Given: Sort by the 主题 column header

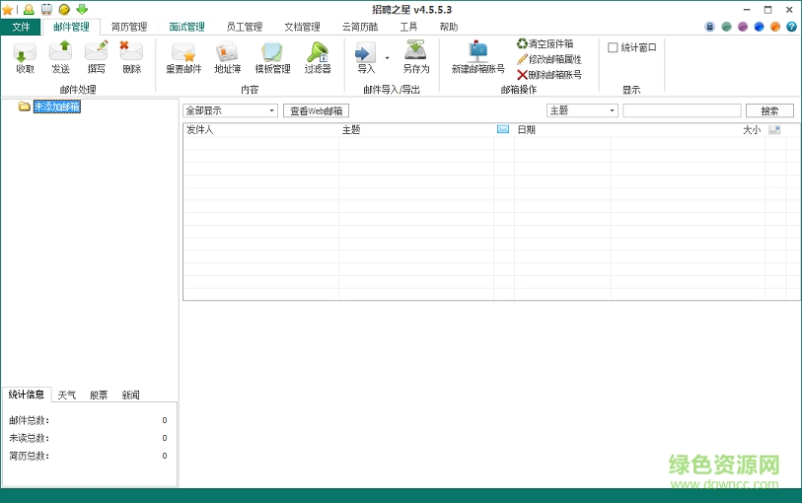Looking at the screenshot, I should point(351,130).
